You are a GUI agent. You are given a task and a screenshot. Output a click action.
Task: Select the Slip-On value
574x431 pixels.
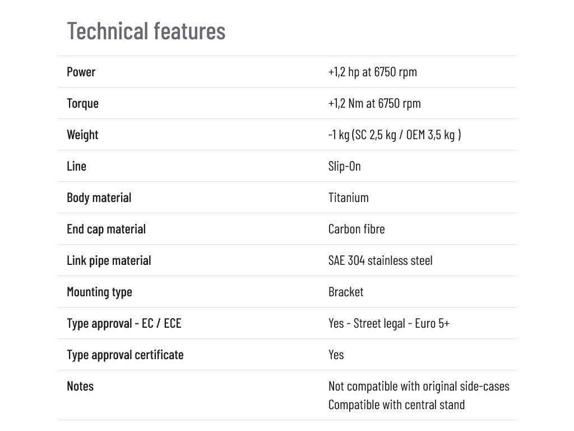345,166
